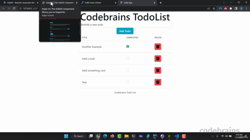The width and height of the screenshot is (250, 140).
Task: Click the address bar URL 127.0.0.1:3000
Action: pos(30,9)
